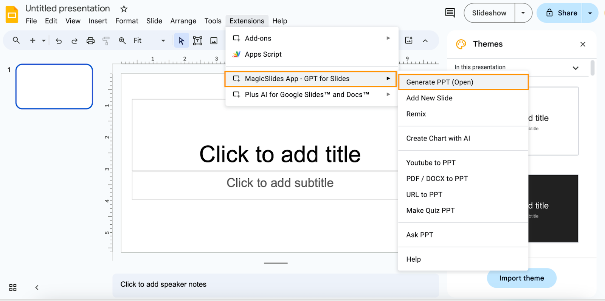
Task: Click to add title placeholder
Action: pyautogui.click(x=280, y=154)
